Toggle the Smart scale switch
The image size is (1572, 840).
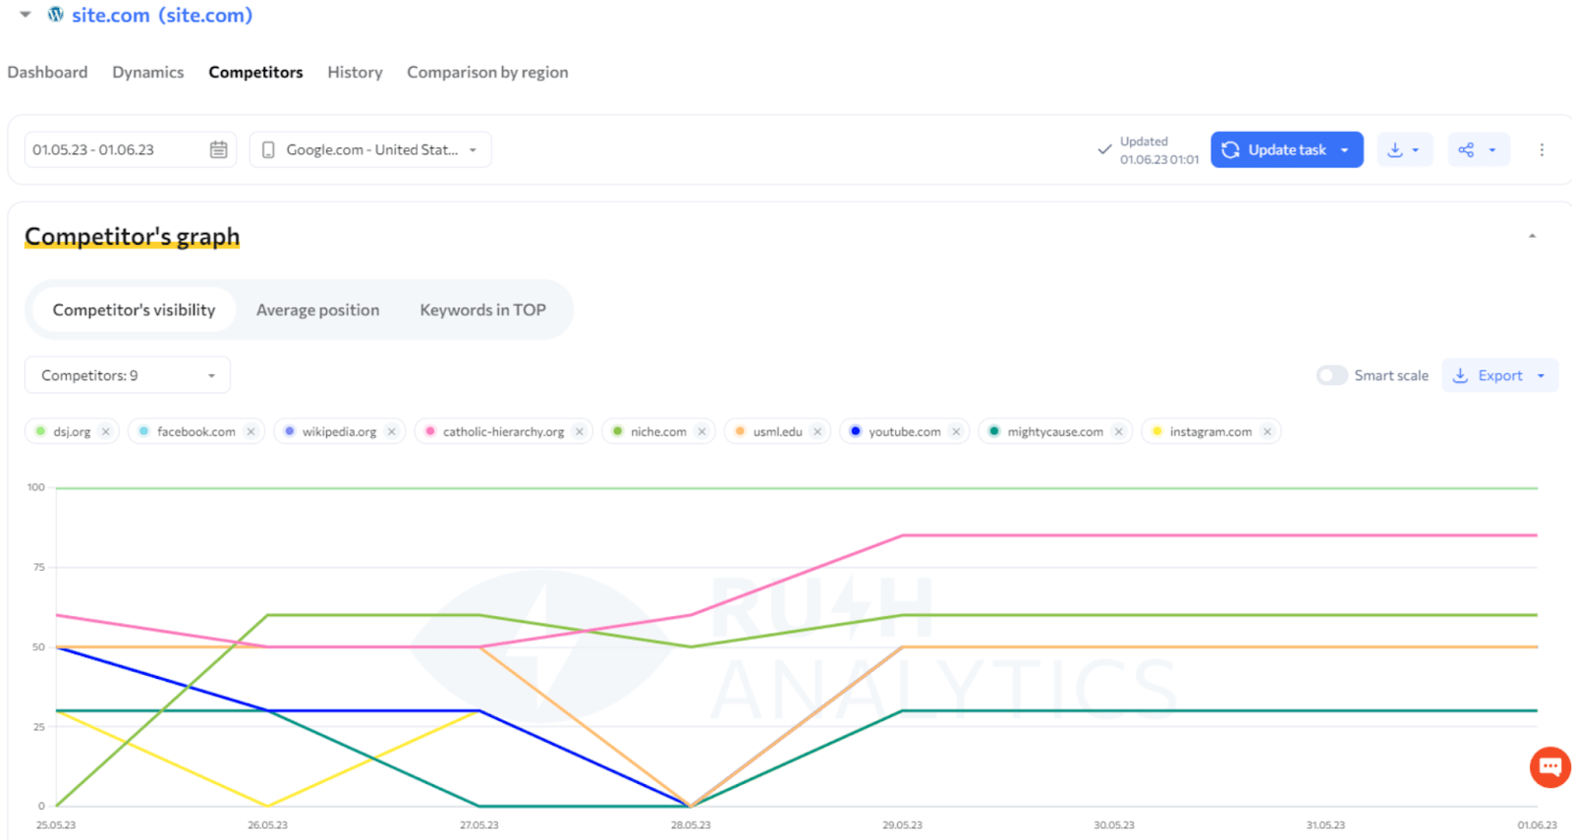[1331, 375]
